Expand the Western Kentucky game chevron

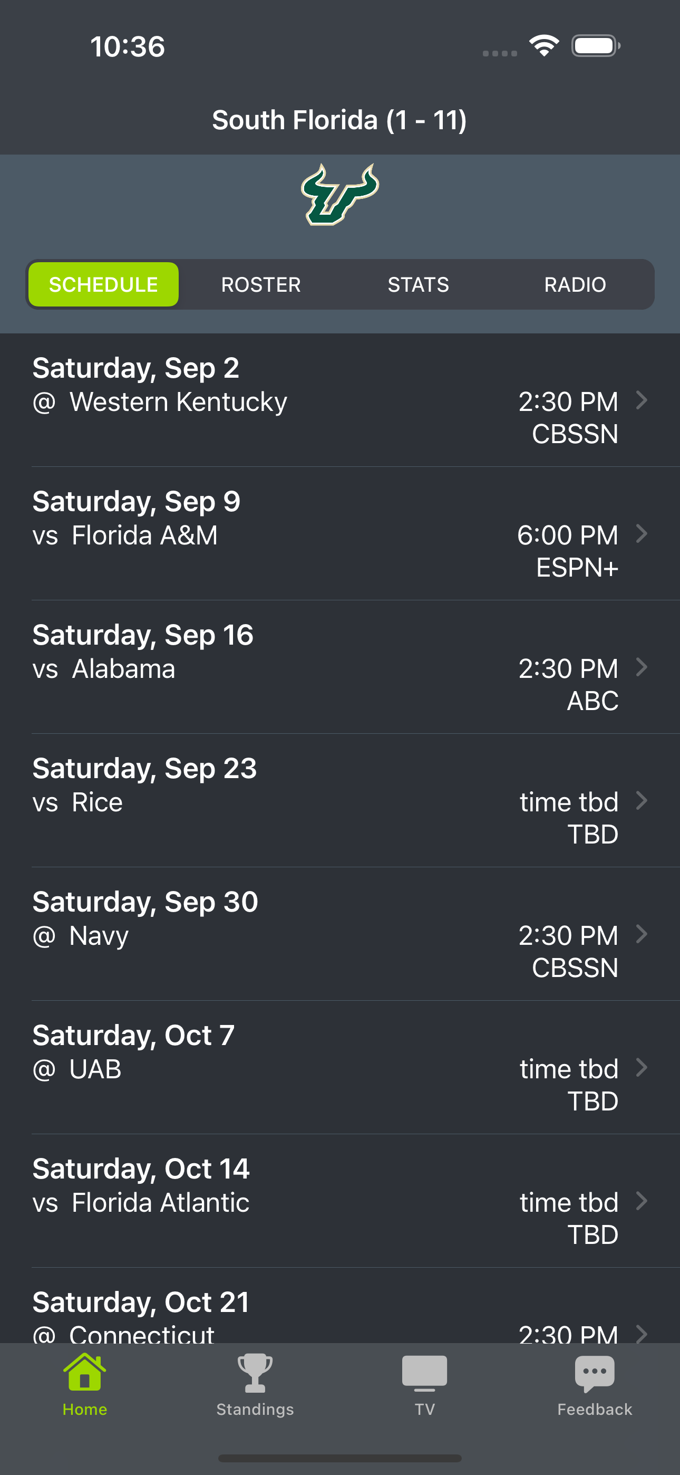(642, 400)
